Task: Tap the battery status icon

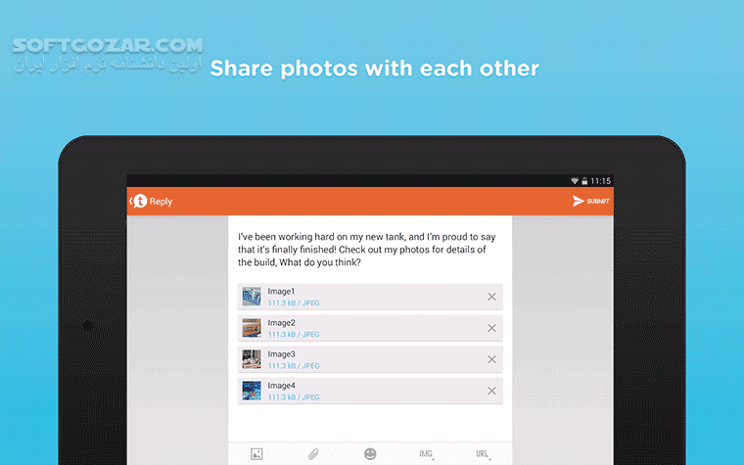Action: coord(584,181)
